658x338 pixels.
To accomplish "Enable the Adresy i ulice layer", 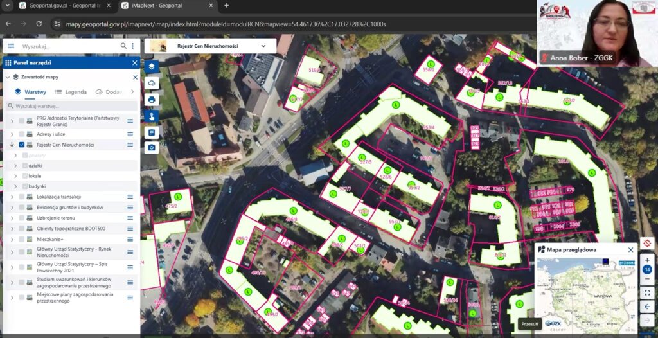I will tap(22, 134).
